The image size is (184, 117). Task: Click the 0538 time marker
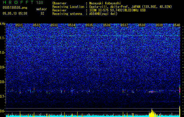coord(142,25)
